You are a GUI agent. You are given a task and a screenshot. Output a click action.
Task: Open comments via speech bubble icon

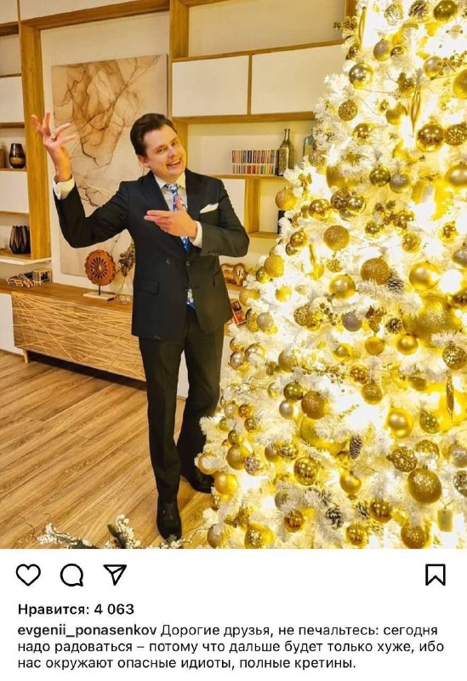click(71, 575)
